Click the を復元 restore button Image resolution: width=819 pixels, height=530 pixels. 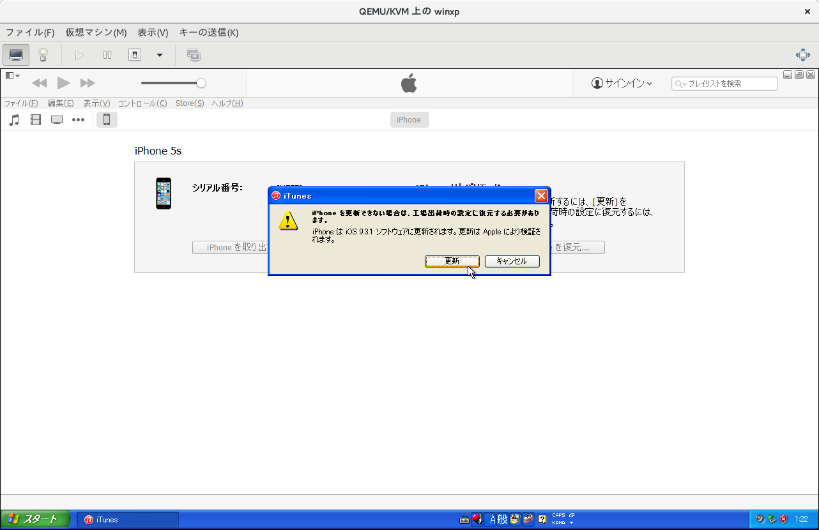tap(578, 247)
